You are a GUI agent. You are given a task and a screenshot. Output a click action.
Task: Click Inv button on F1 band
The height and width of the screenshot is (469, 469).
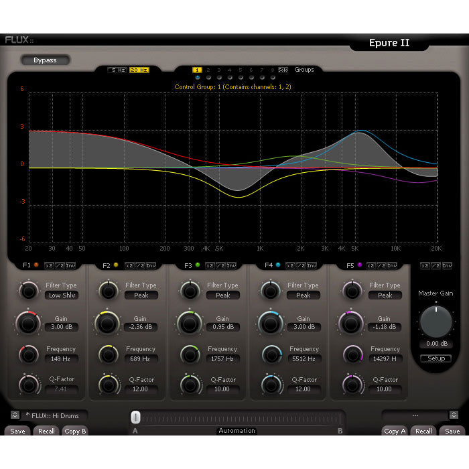tap(70, 265)
